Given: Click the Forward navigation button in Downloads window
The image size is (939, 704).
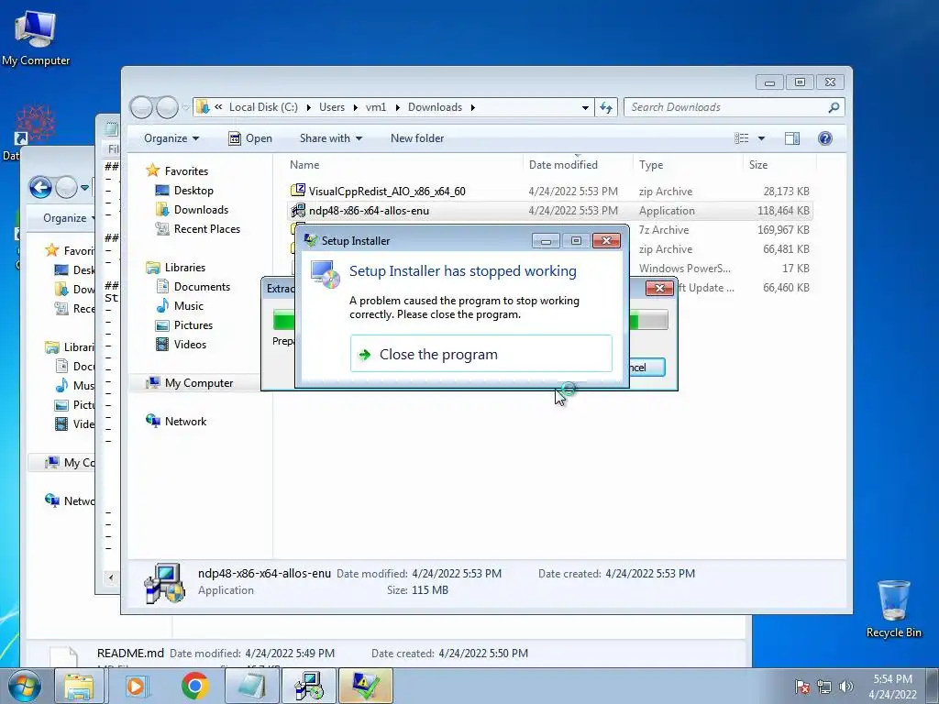Looking at the screenshot, I should (x=167, y=108).
